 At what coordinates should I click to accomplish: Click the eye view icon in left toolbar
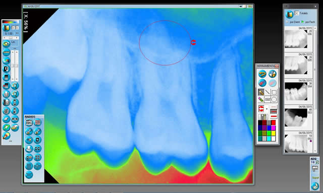click(7, 44)
